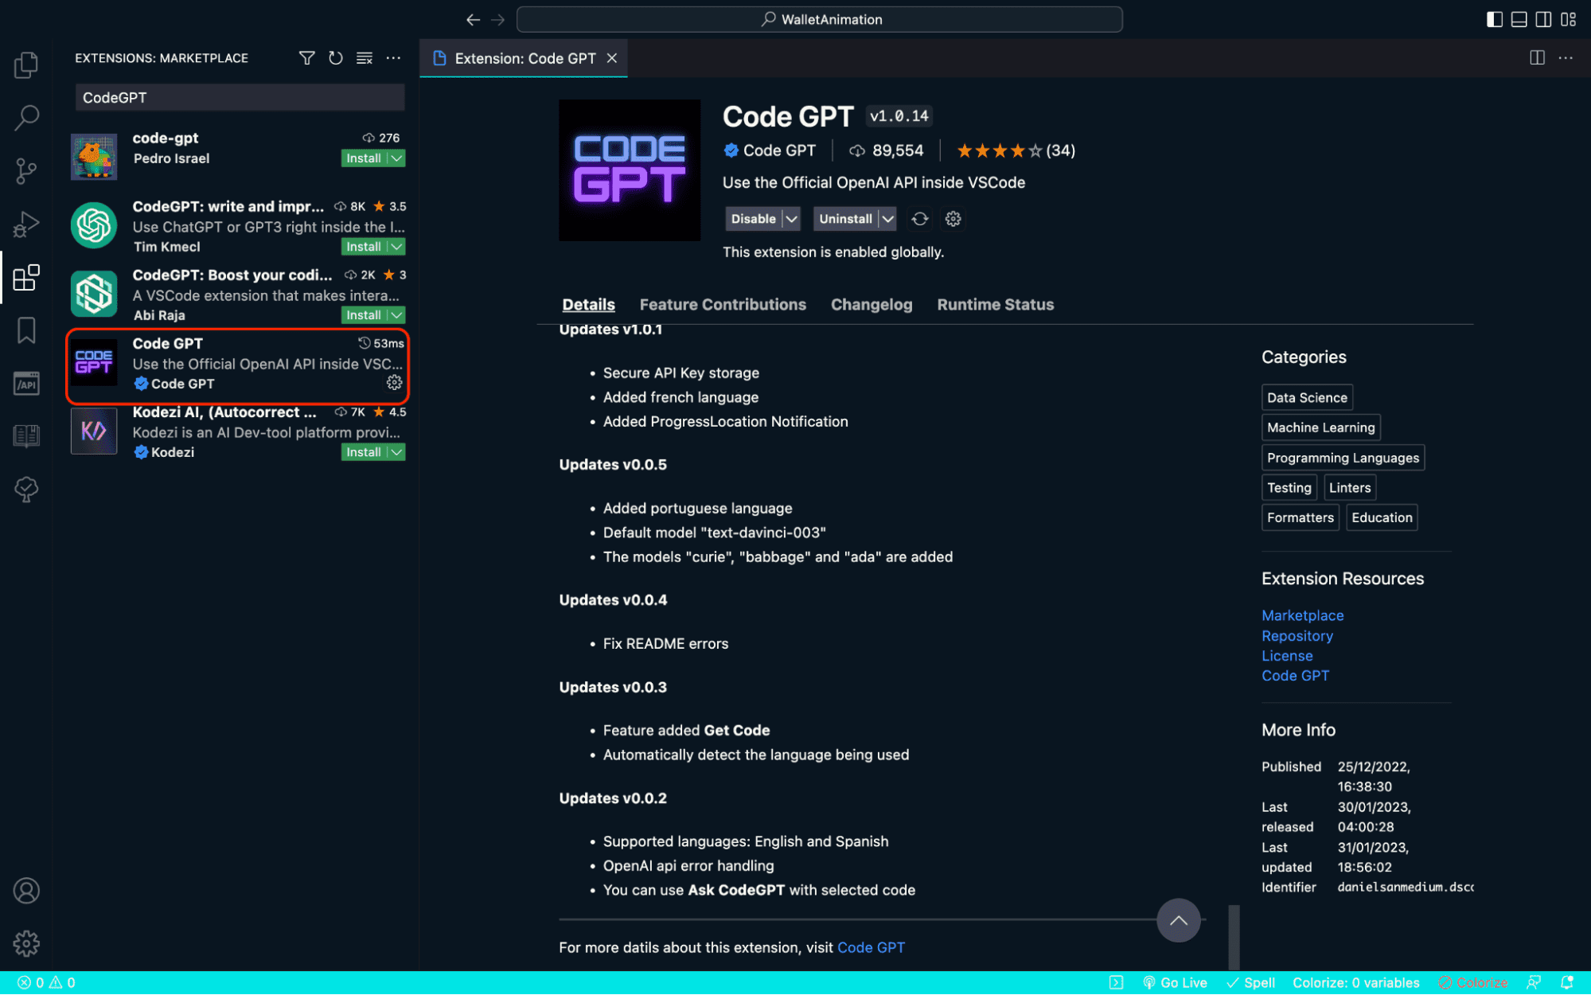Open Run and Debug view
The image size is (1591, 995).
click(26, 224)
